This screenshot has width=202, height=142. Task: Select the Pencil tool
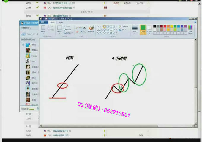77,28
